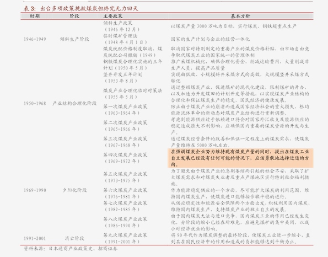This screenshot has width=328, height=257.
Task: Click the 基本方针 column header
Action: coord(240,16)
